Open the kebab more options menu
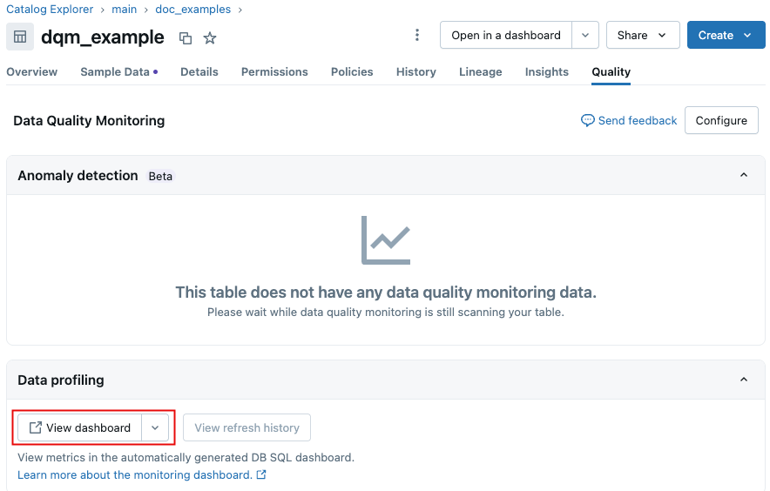770x491 pixels. (x=417, y=35)
